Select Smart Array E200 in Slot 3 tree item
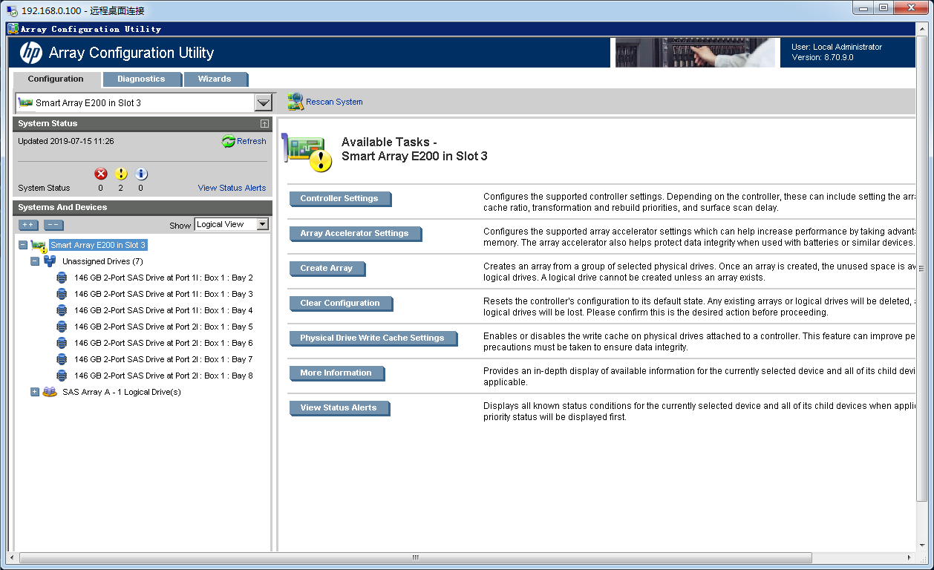Viewport: 934px width, 570px height. (98, 245)
